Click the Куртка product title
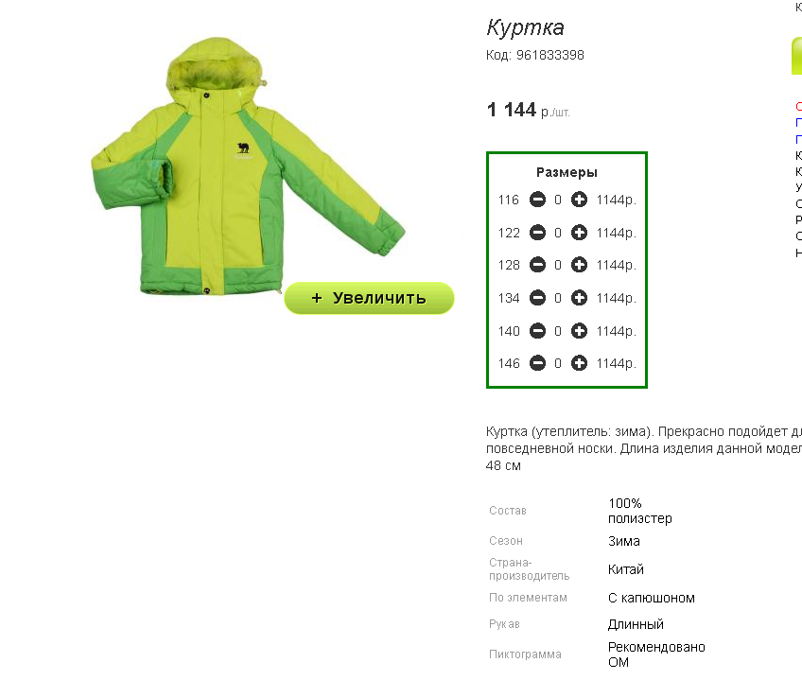Viewport: 802px width, 680px height. point(525,27)
